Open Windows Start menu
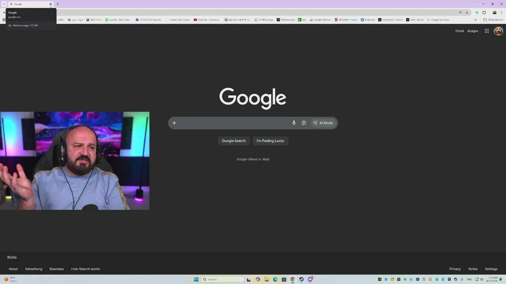506x284 pixels. point(196,279)
